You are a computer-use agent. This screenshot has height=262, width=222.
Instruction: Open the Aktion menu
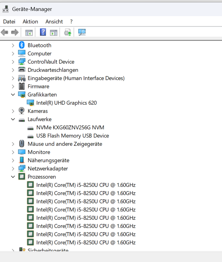click(x=30, y=22)
